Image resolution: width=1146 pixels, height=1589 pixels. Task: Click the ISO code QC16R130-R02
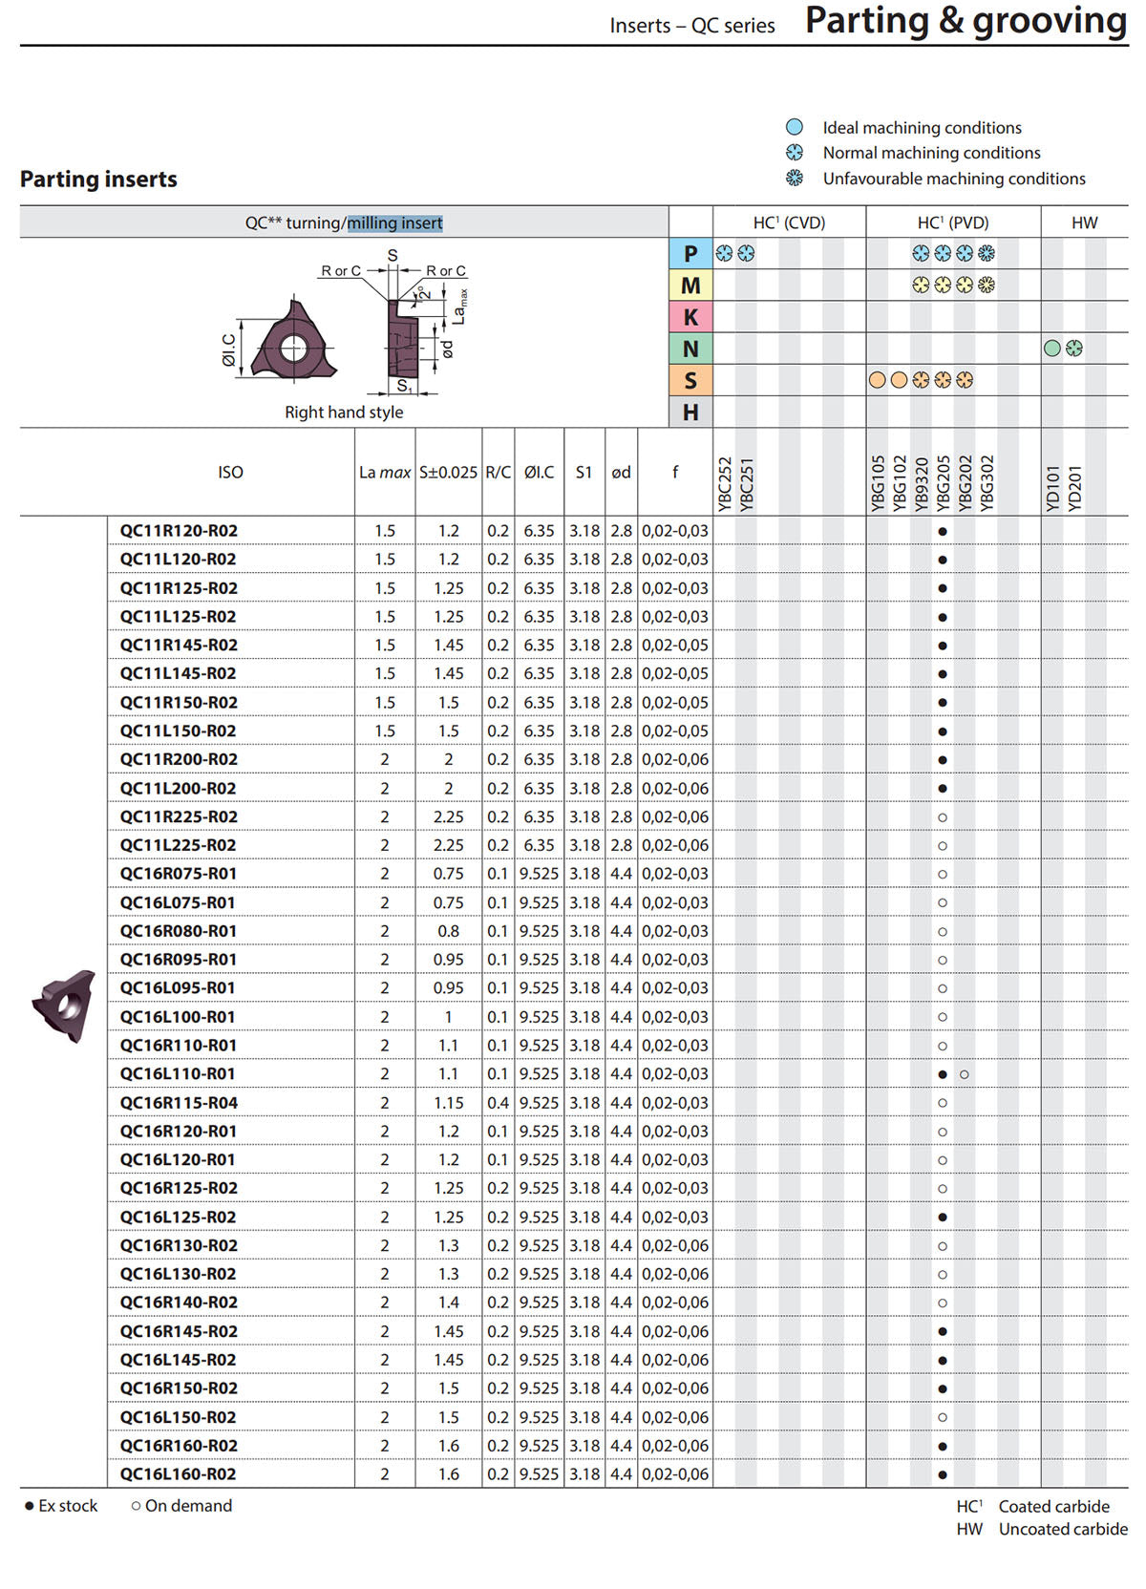179,1245
